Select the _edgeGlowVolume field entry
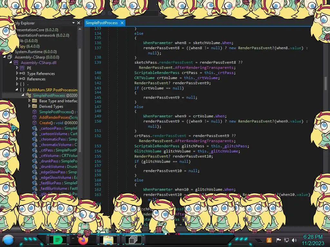The image size is (330, 247). 58,177
